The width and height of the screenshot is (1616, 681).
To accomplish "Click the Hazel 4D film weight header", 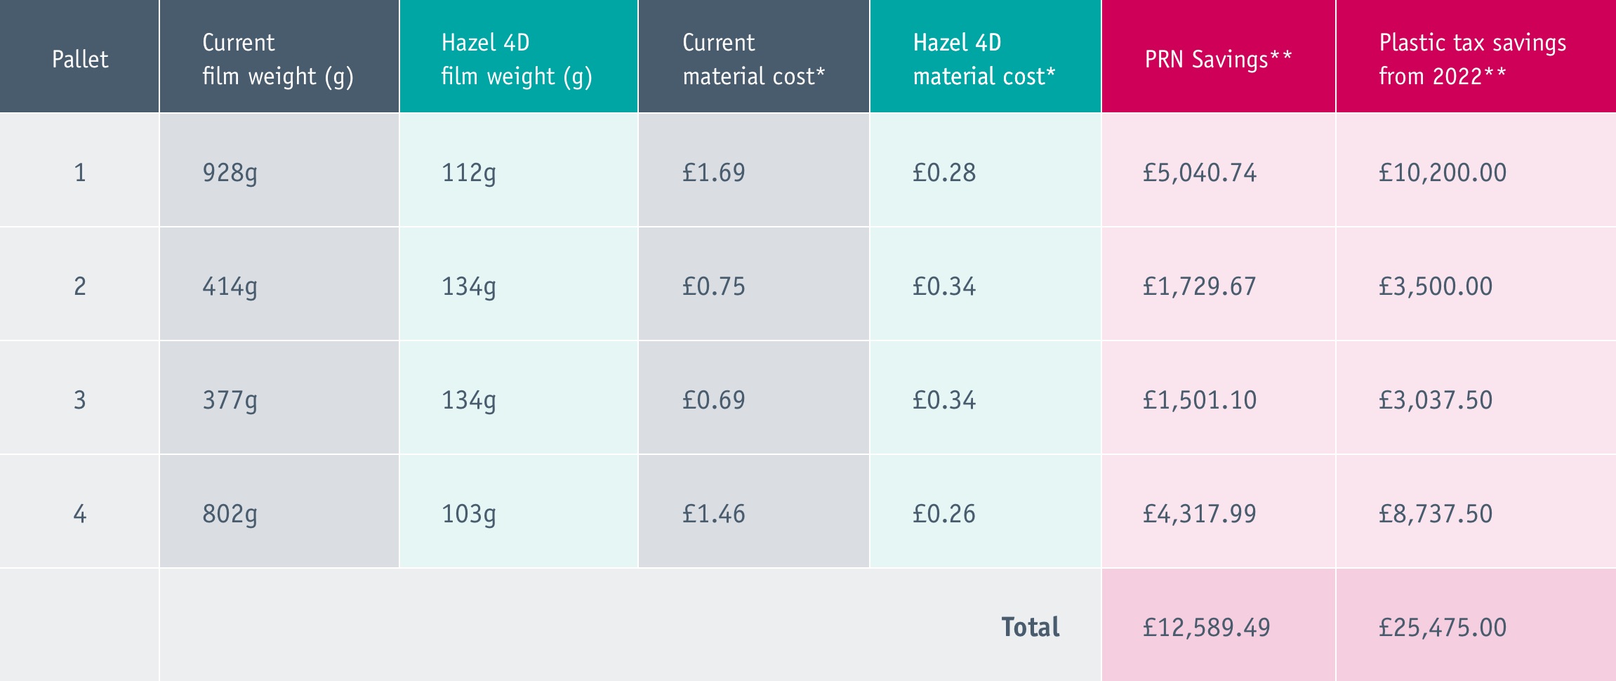I will pyautogui.click(x=517, y=60).
